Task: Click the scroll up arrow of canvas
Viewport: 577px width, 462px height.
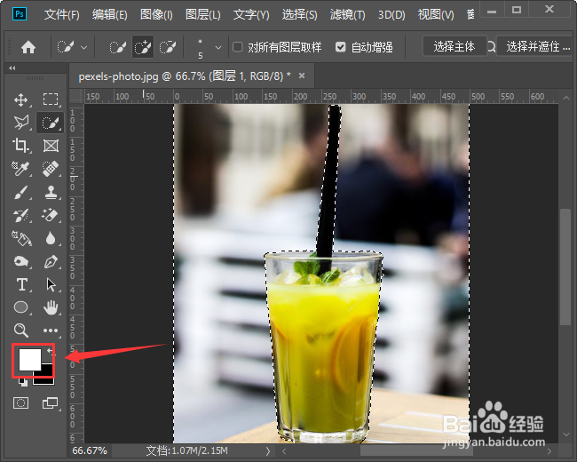Action: tap(566, 98)
